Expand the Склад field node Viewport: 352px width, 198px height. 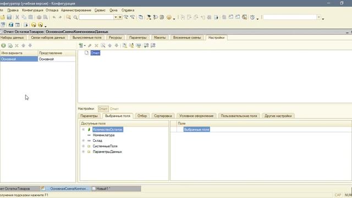point(83,141)
